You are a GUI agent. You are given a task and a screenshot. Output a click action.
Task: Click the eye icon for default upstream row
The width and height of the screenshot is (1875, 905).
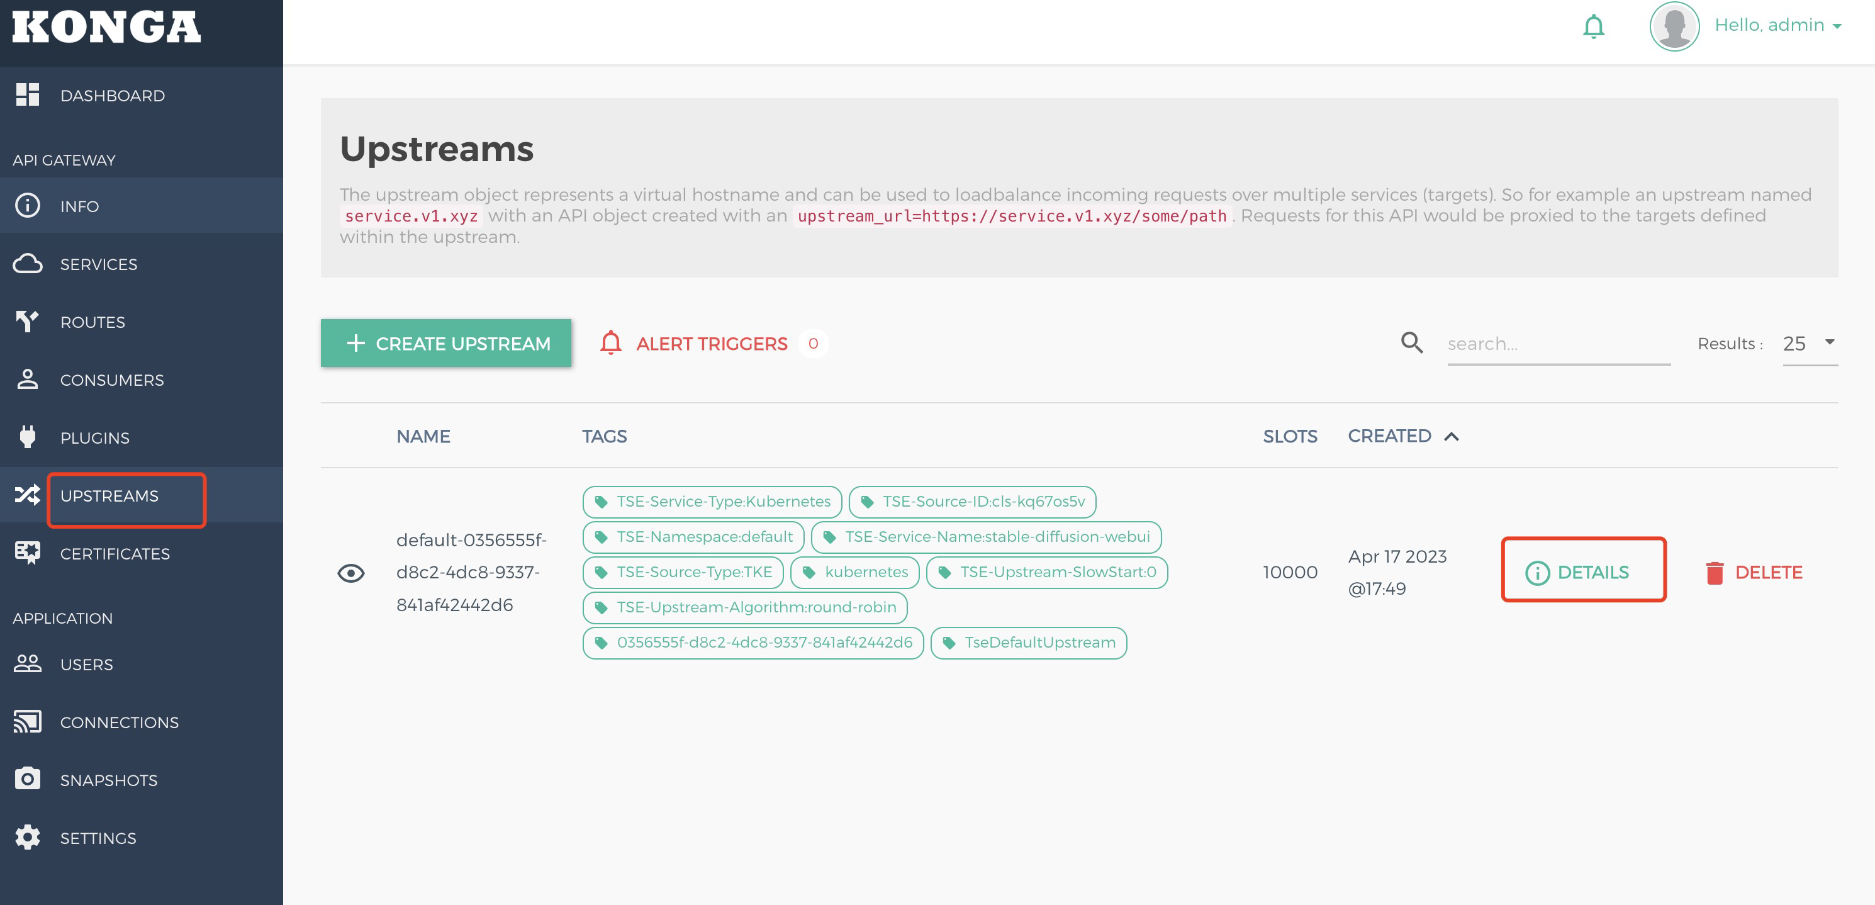pyautogui.click(x=351, y=573)
